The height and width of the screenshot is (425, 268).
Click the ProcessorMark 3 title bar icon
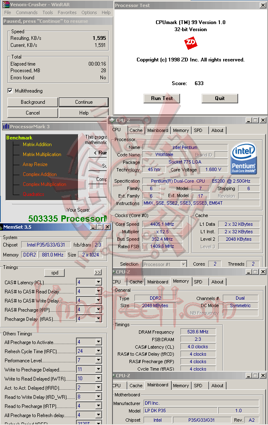(6, 126)
